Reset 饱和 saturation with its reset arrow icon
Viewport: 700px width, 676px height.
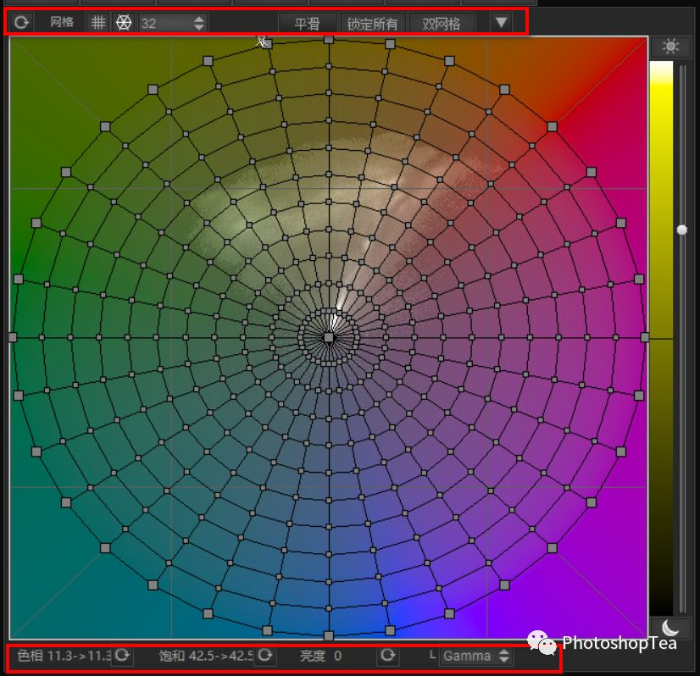pos(264,656)
